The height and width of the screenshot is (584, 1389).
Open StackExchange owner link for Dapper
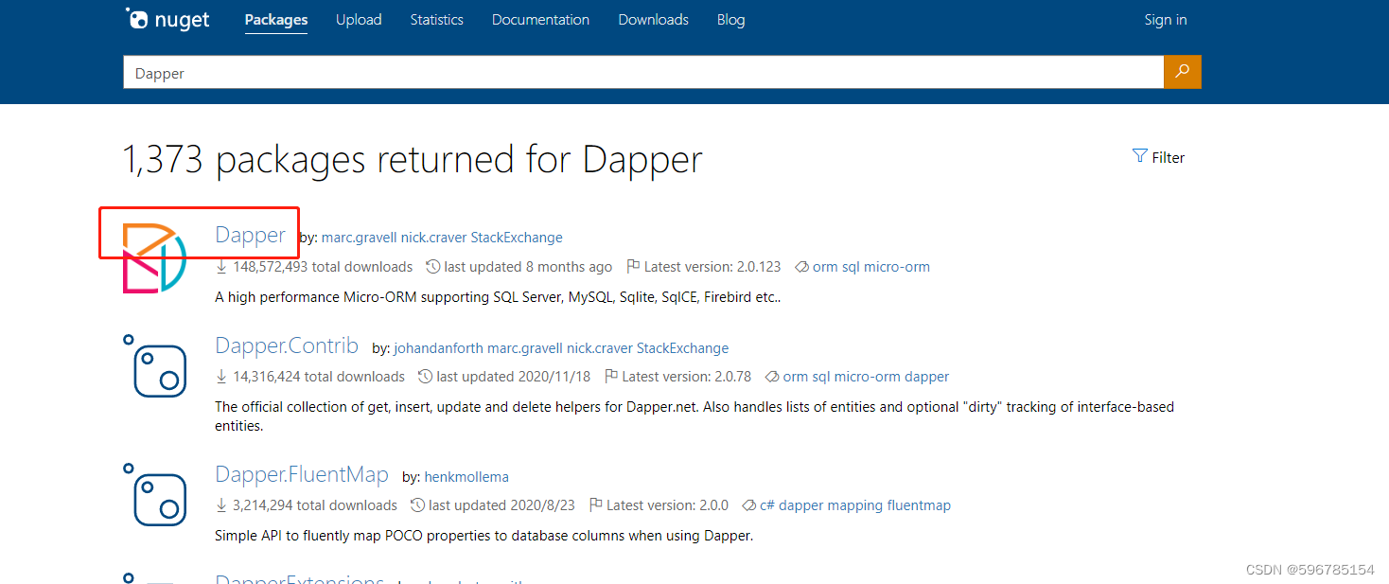click(x=517, y=238)
